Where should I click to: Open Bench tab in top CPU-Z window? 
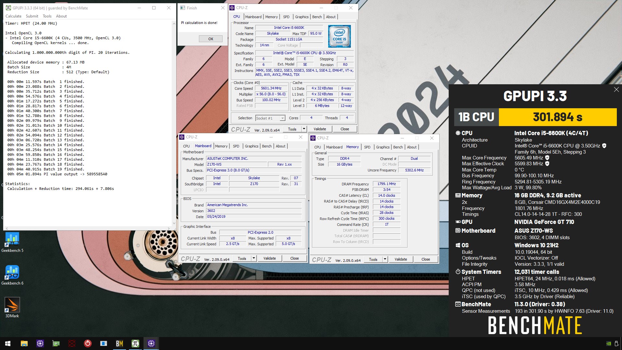tap(317, 17)
